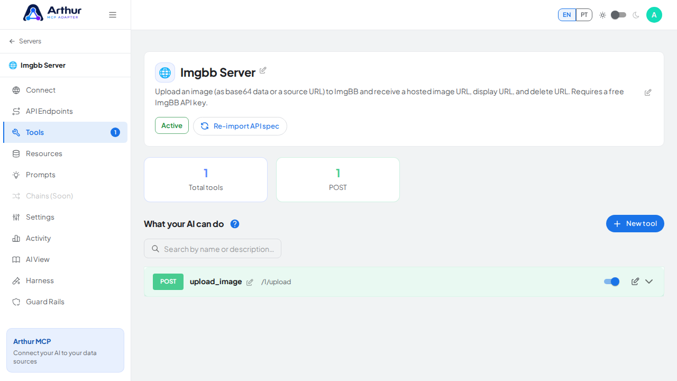This screenshot has width=677, height=381.
Task: Click the Arthur MCP Adapter logo
Action: click(x=52, y=13)
